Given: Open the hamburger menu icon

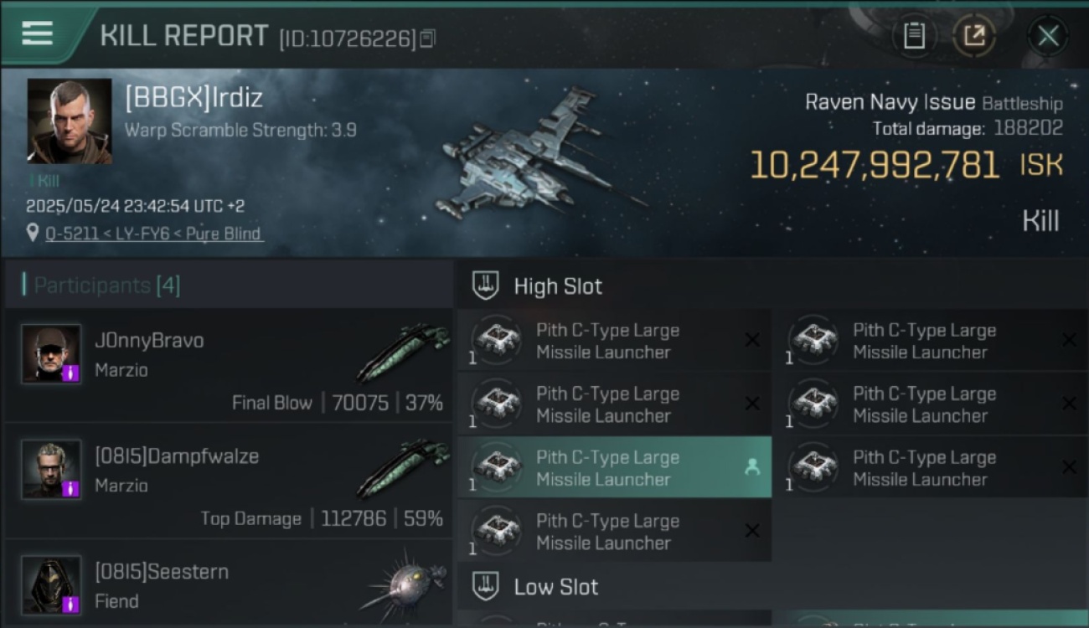Looking at the screenshot, I should [x=37, y=34].
